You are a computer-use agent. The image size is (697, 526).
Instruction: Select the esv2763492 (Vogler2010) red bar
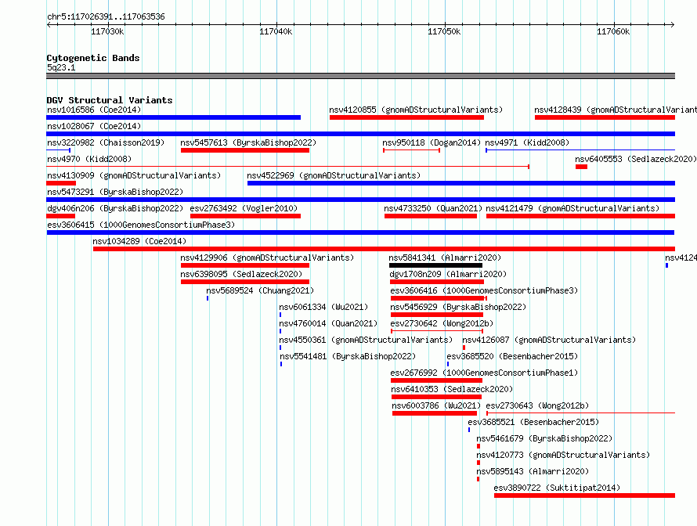pos(245,216)
